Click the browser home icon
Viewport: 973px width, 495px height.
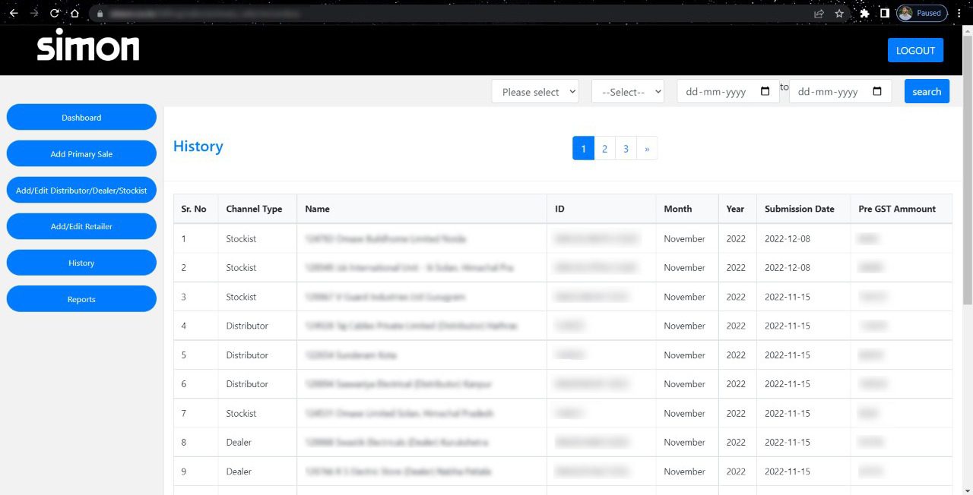click(x=74, y=13)
